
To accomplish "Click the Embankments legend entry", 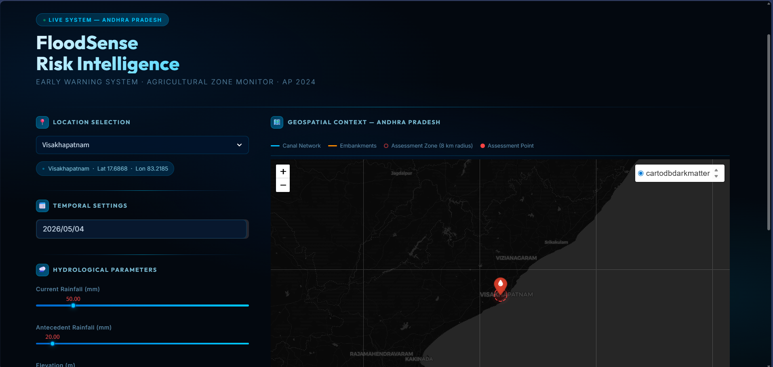I will (352, 146).
